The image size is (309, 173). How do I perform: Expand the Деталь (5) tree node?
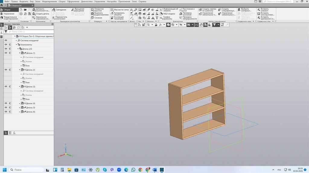[20, 108]
